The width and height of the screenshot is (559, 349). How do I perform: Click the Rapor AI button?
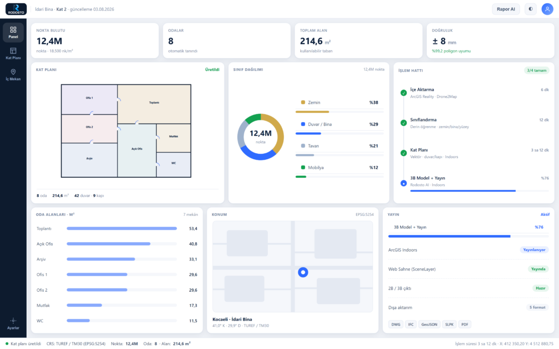coord(506,9)
